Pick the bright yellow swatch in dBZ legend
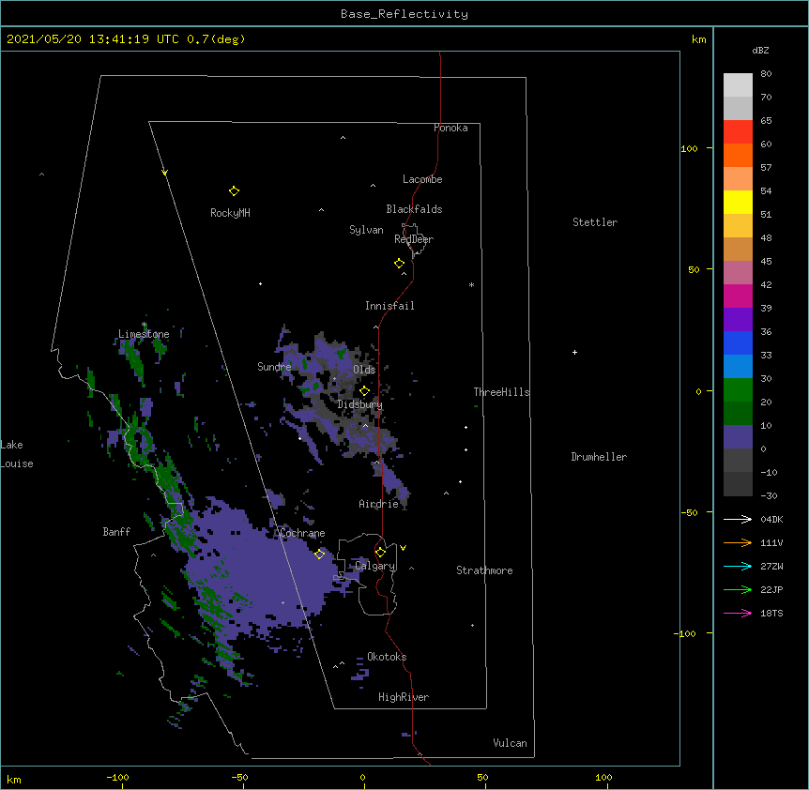Image resolution: width=809 pixels, height=790 pixels. point(738,202)
